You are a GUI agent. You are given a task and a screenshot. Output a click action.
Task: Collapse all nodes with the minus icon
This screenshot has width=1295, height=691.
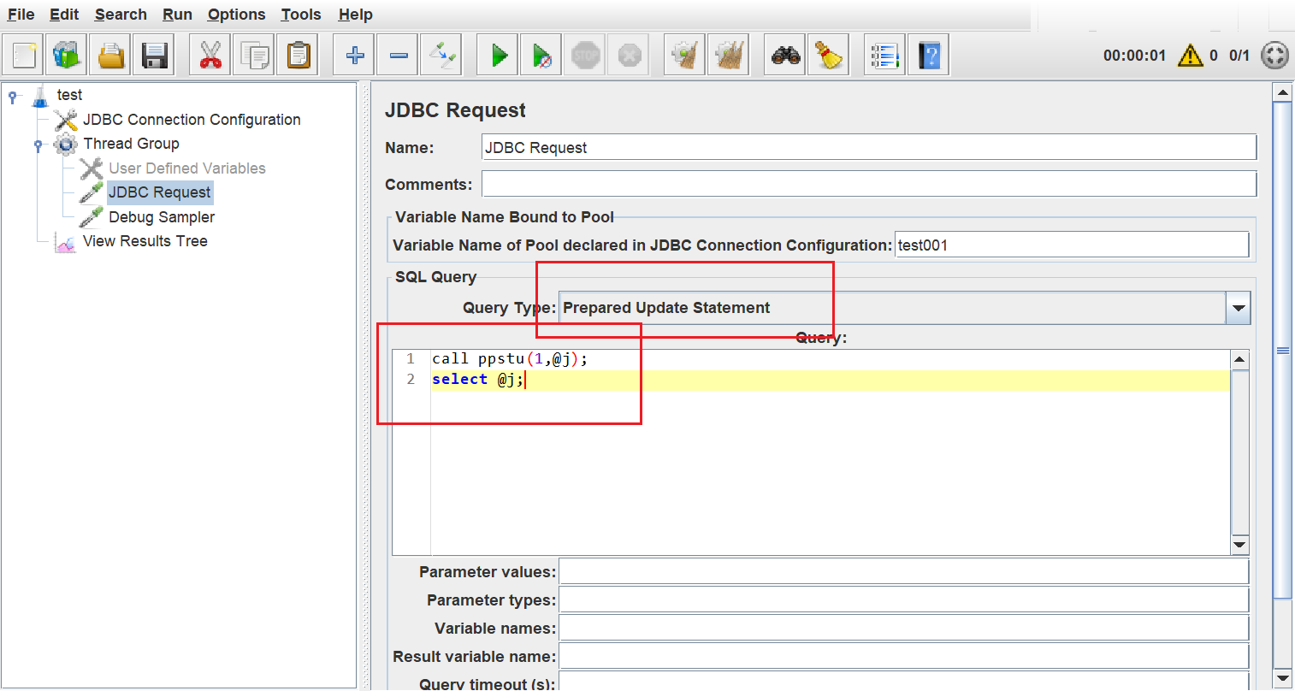point(398,56)
